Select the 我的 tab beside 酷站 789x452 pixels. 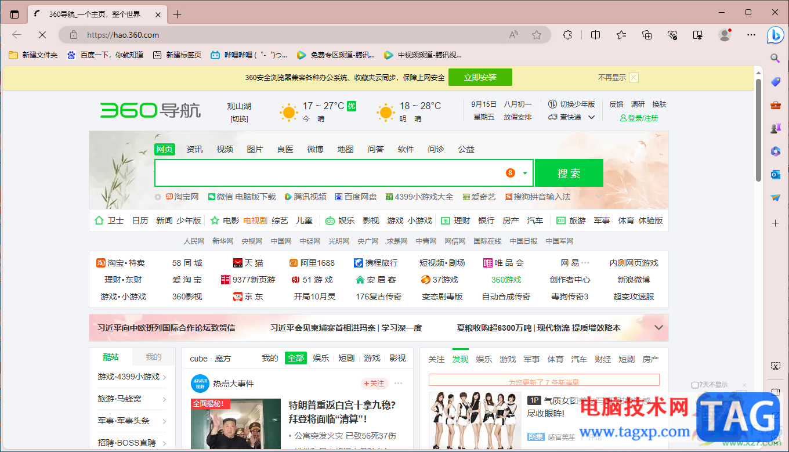[x=153, y=357]
